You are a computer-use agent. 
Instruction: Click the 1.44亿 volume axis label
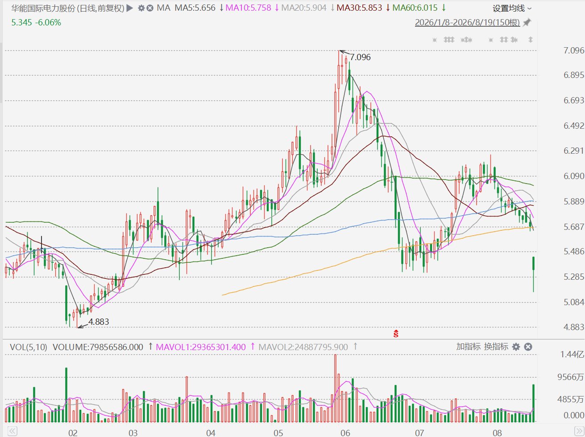click(573, 355)
